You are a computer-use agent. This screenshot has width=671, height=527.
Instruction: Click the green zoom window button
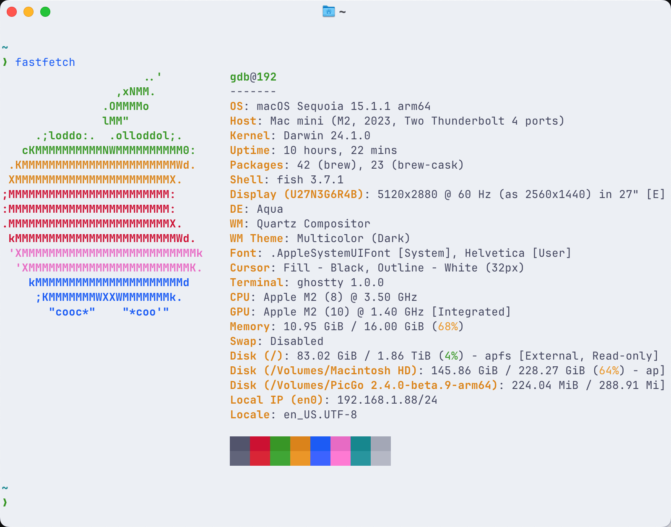[45, 12]
